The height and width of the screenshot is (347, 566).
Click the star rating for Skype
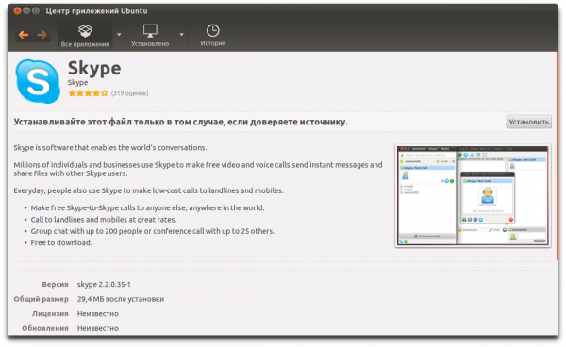[88, 93]
